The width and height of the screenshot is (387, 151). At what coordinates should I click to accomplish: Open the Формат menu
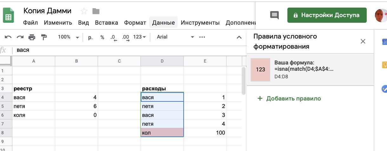coord(135,23)
